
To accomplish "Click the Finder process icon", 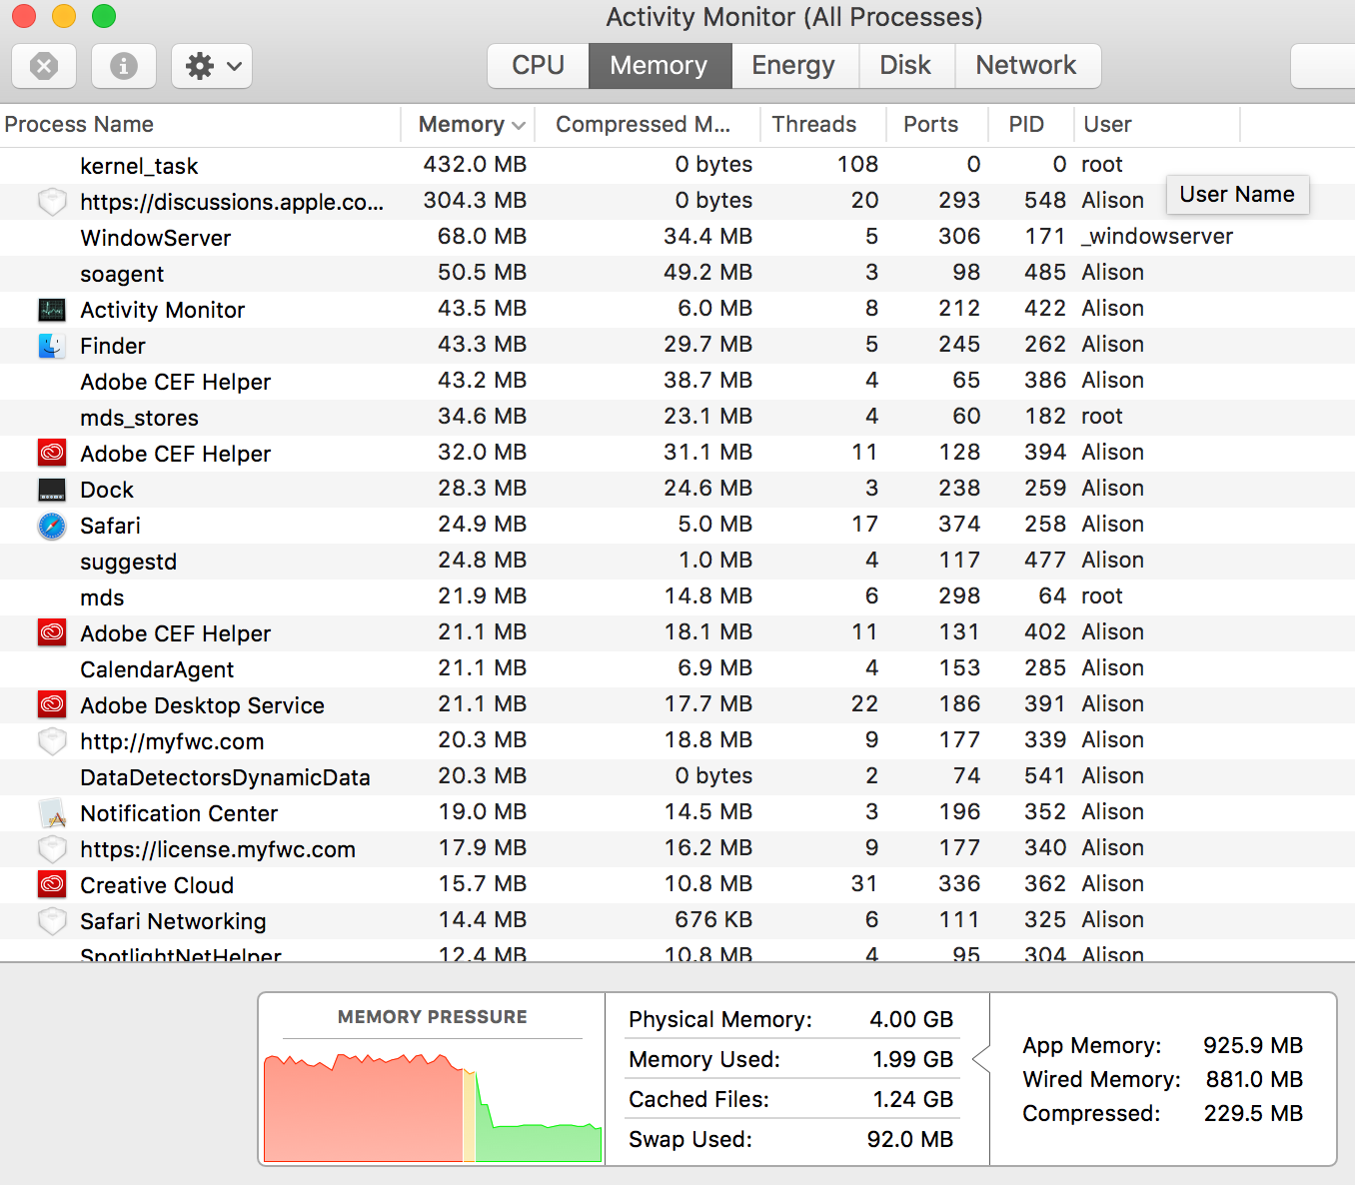I will 52,346.
